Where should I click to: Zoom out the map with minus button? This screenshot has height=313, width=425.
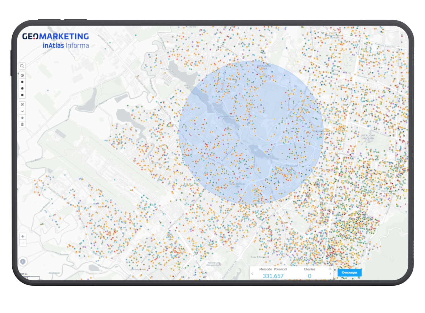(x=23, y=243)
